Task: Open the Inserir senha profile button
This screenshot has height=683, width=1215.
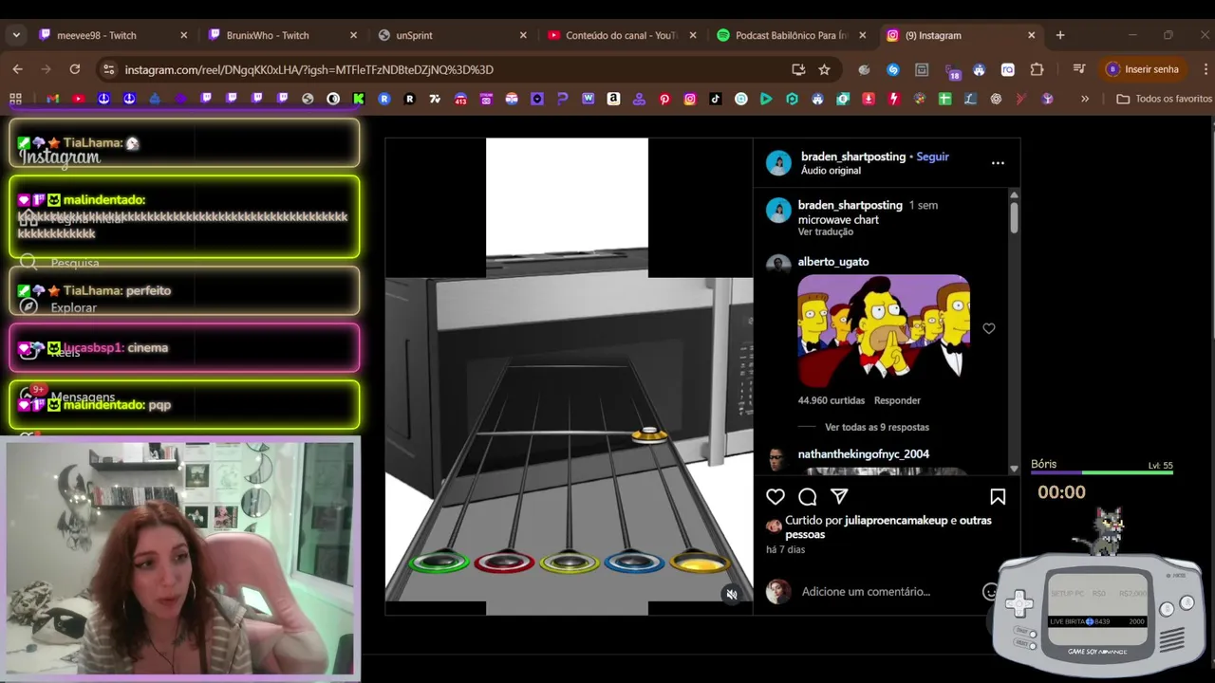Action: (x=1143, y=69)
